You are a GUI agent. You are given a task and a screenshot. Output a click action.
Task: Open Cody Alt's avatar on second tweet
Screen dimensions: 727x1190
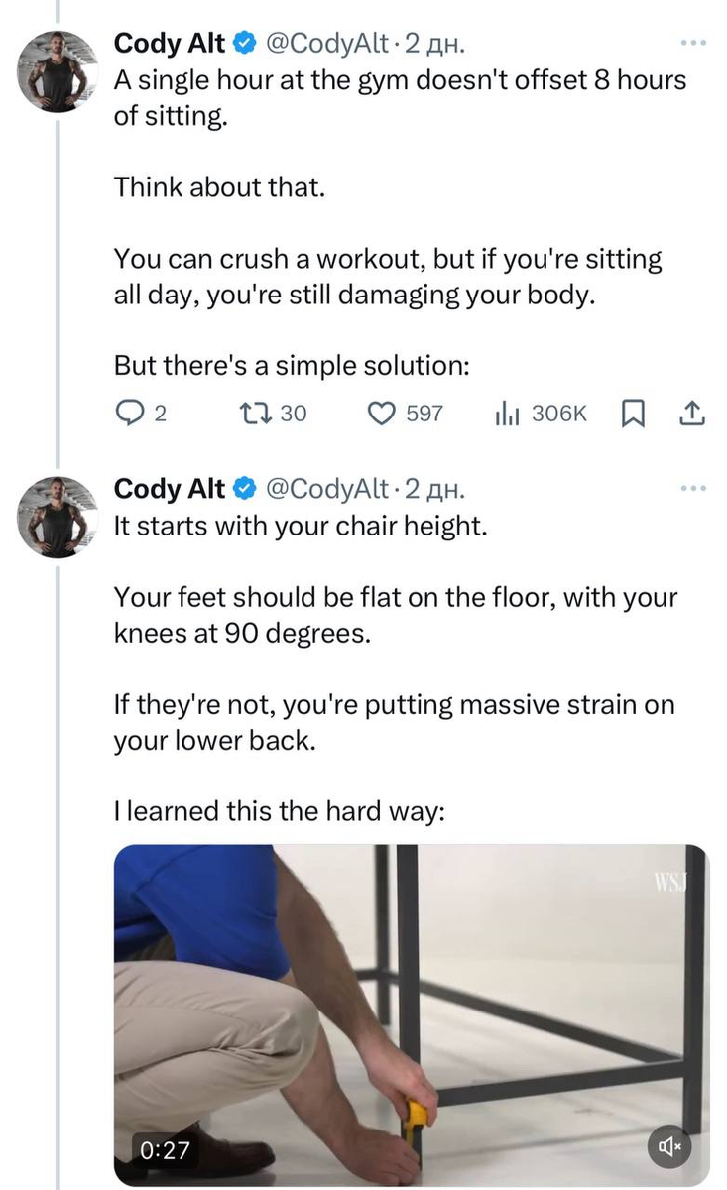pyautogui.click(x=59, y=517)
